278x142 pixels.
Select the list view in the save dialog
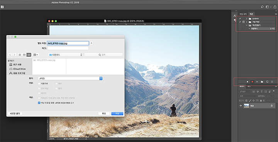24,55
